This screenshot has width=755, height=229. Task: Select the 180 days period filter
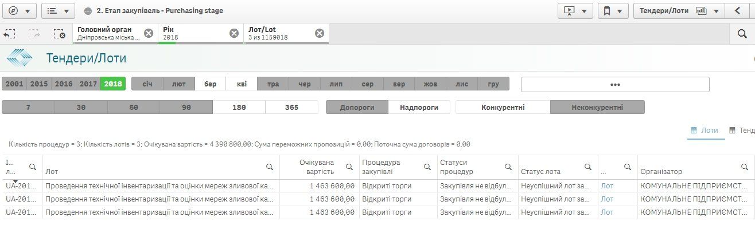point(239,107)
